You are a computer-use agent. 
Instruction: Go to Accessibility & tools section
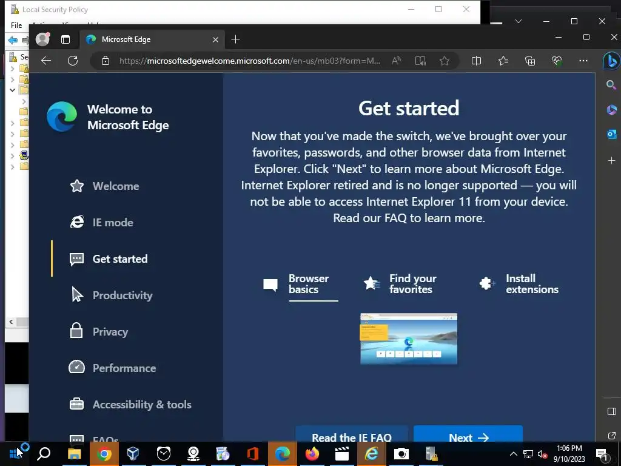tap(130, 404)
